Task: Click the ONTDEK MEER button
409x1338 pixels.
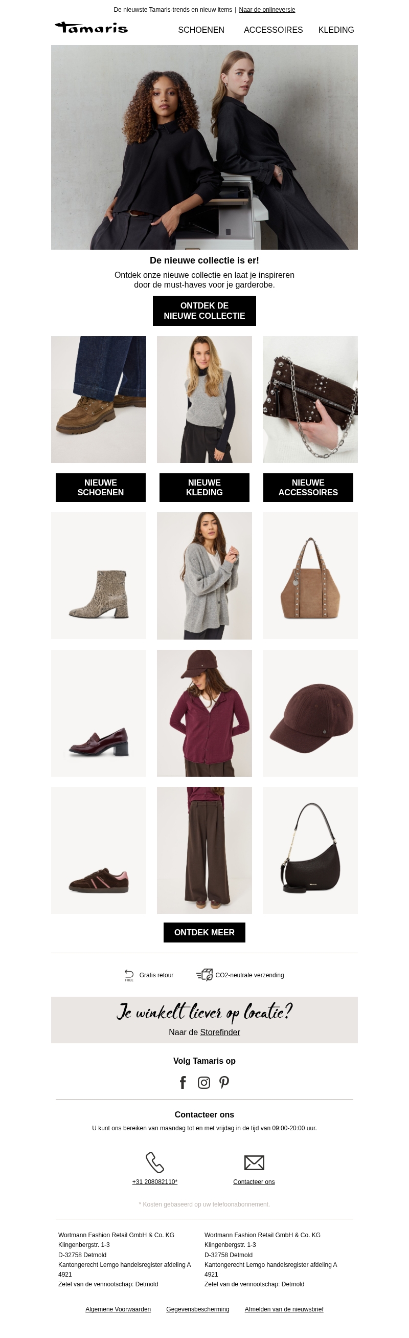Action: tap(204, 932)
